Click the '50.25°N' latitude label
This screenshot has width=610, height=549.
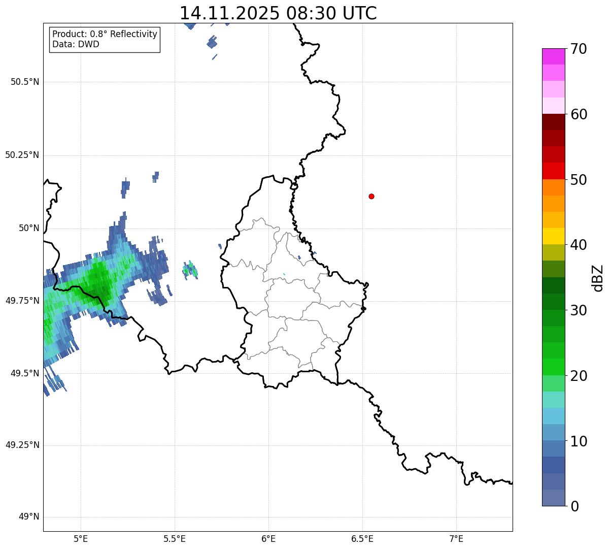tap(22, 155)
